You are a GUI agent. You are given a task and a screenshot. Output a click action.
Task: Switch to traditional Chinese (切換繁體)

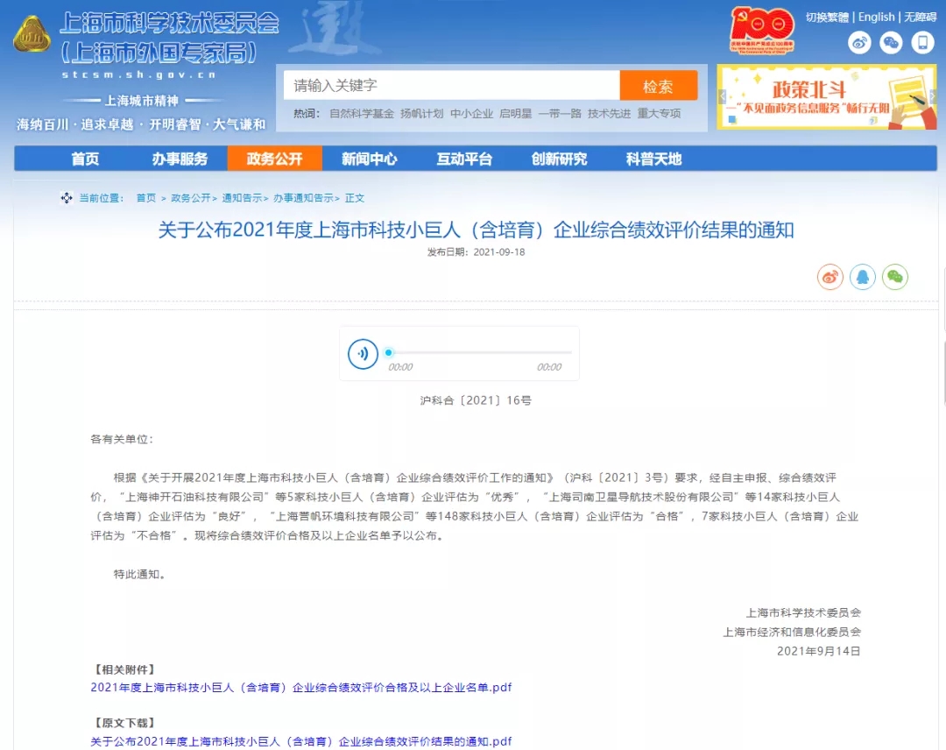(x=827, y=17)
